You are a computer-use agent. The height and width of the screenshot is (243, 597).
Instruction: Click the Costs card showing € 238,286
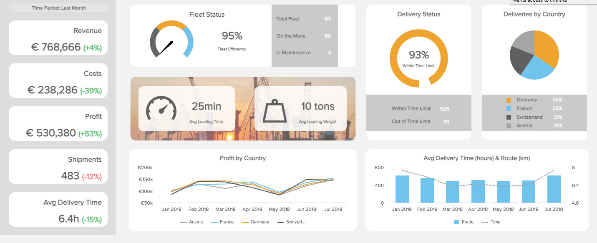click(x=58, y=81)
